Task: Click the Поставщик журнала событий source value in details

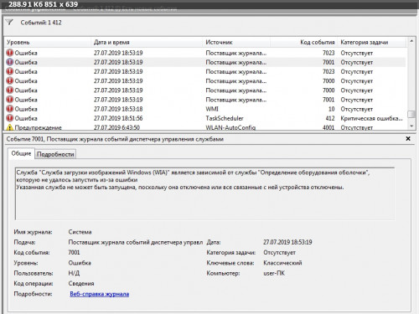Action: pos(136,242)
